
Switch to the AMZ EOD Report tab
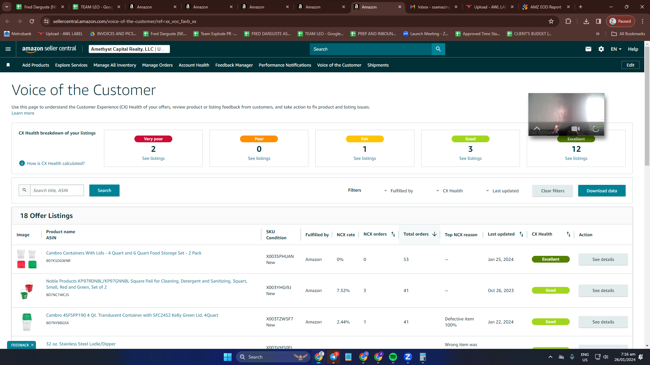[545, 7]
